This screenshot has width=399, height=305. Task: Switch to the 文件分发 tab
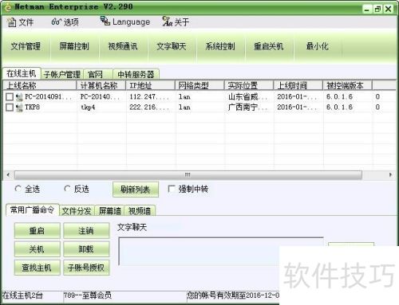(77, 211)
